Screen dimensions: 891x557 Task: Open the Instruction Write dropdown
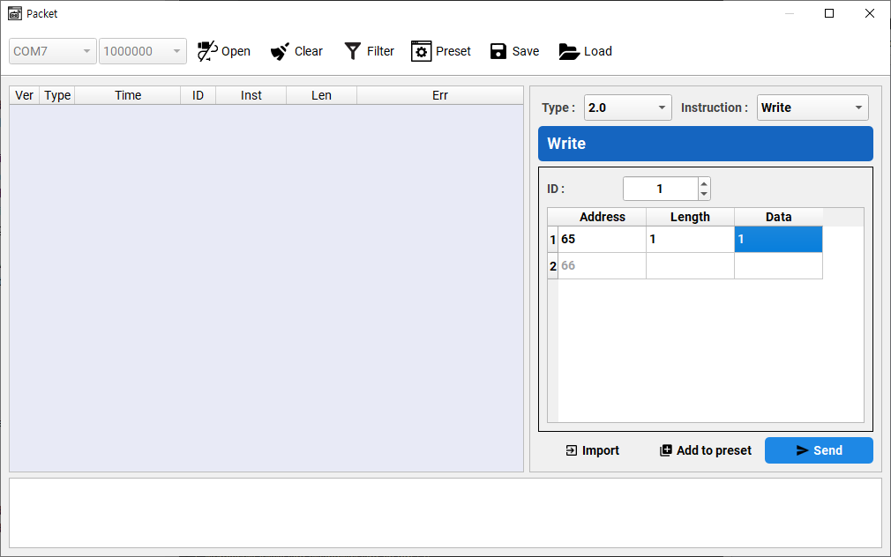pos(812,108)
